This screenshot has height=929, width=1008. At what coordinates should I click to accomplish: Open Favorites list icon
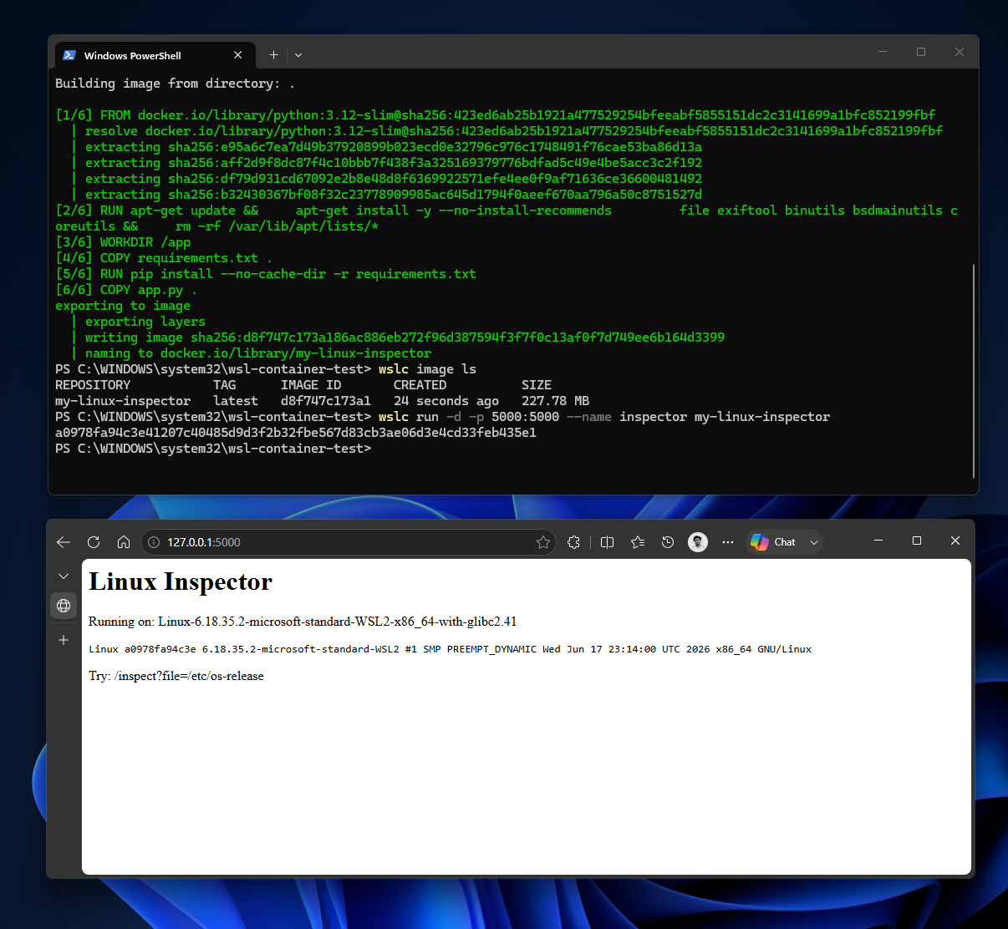[638, 542]
